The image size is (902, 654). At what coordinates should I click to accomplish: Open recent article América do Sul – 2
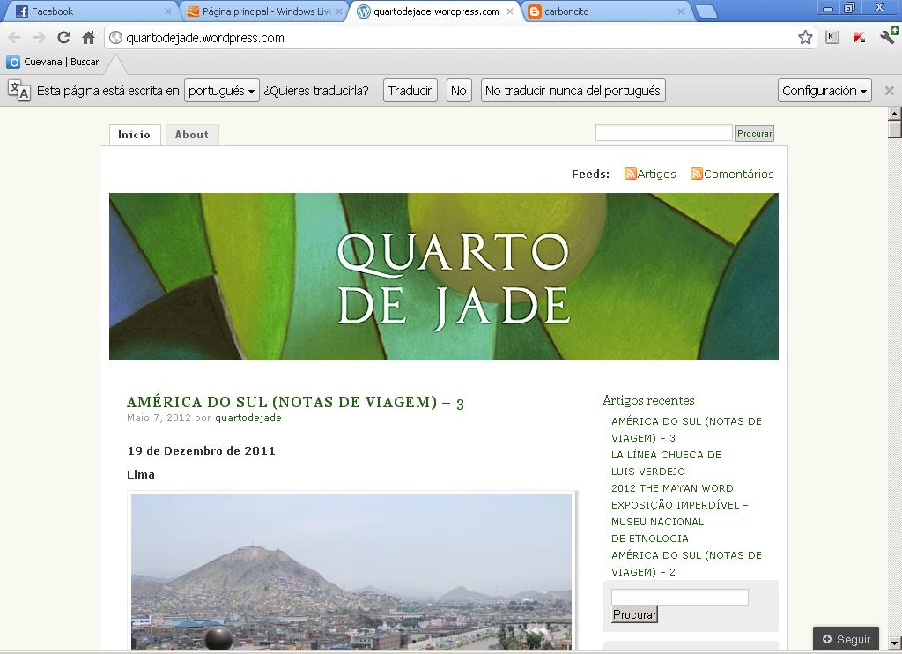[x=686, y=563]
